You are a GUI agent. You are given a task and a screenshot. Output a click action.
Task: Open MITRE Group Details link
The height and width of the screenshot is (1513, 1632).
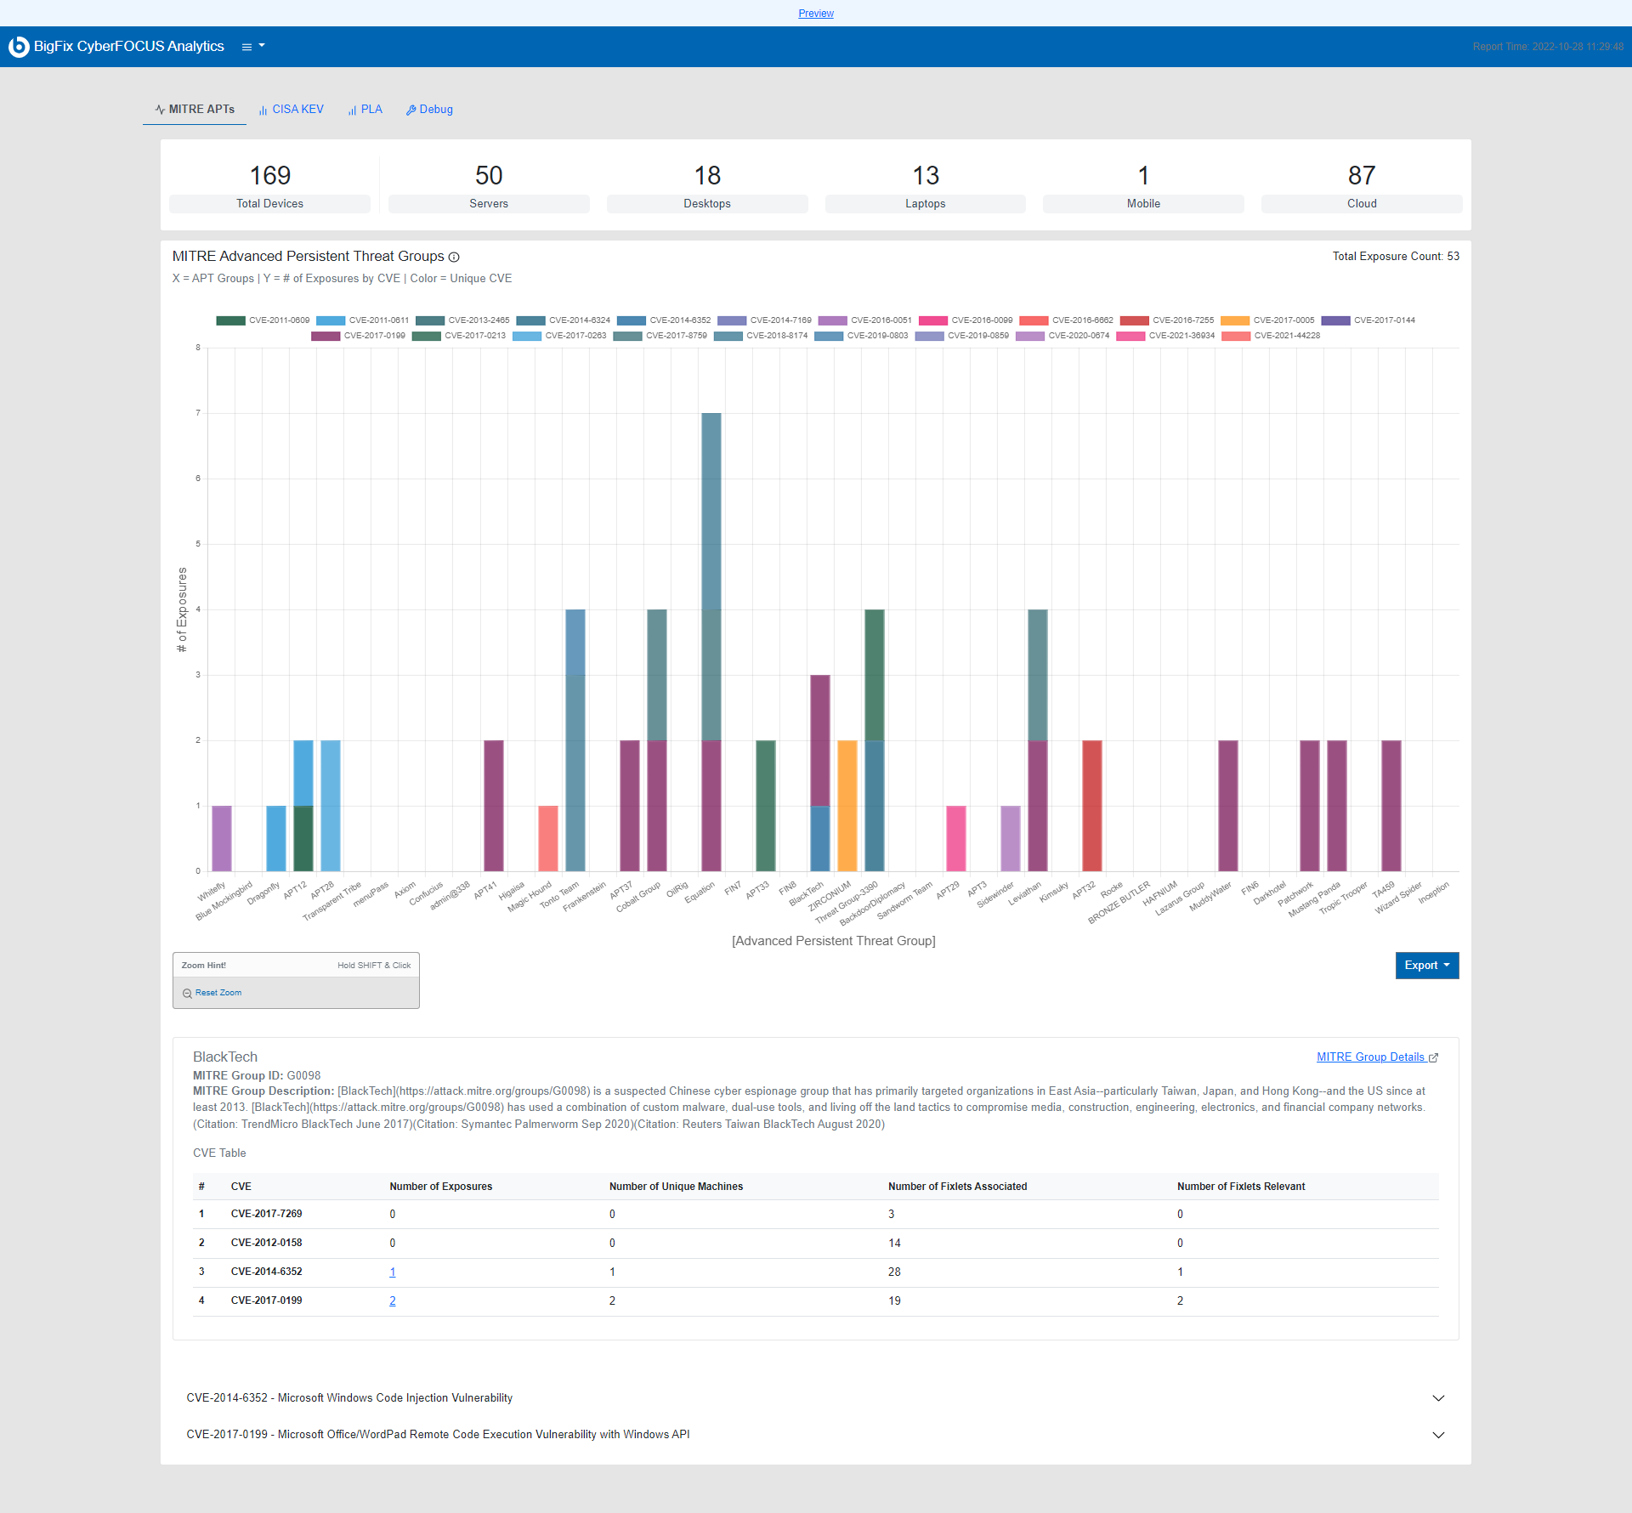click(x=1370, y=1057)
